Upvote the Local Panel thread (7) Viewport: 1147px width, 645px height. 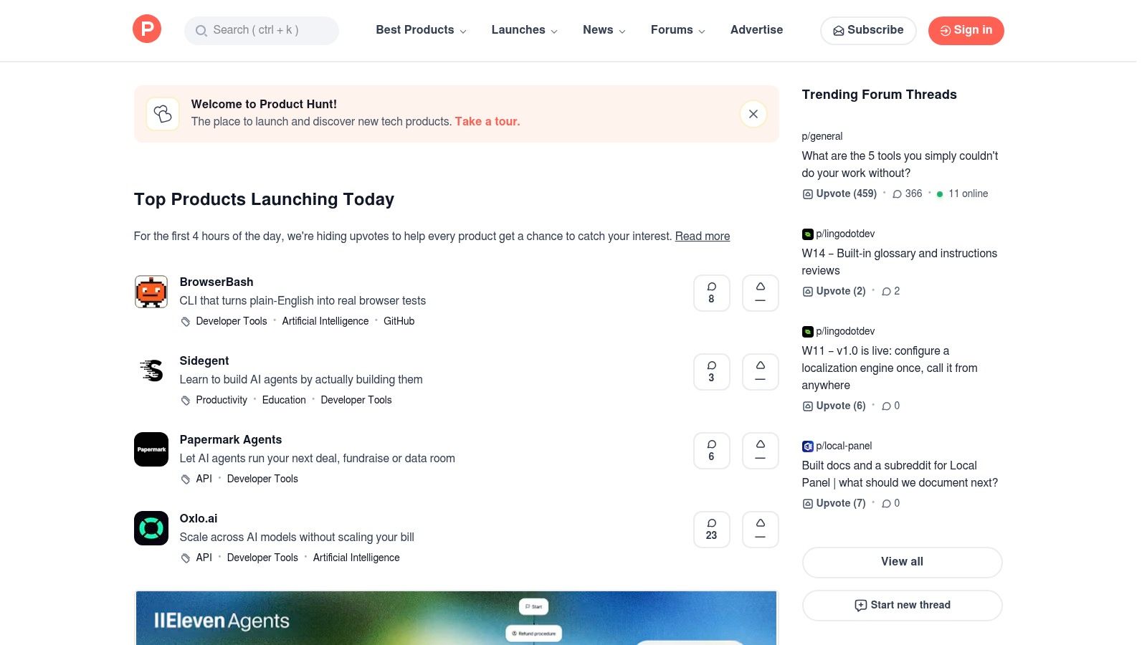coord(834,503)
